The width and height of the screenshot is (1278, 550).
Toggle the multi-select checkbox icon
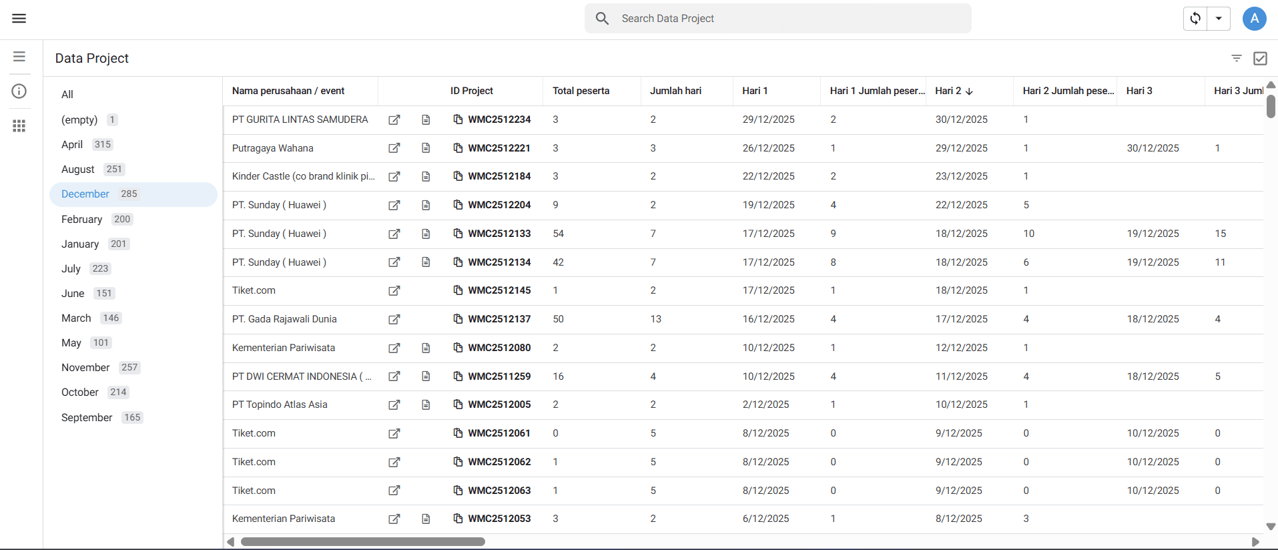pyautogui.click(x=1260, y=58)
